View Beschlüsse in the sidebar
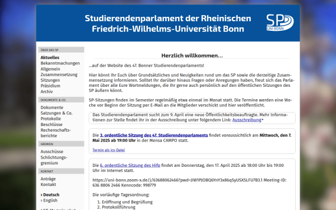 [x=52, y=124]
